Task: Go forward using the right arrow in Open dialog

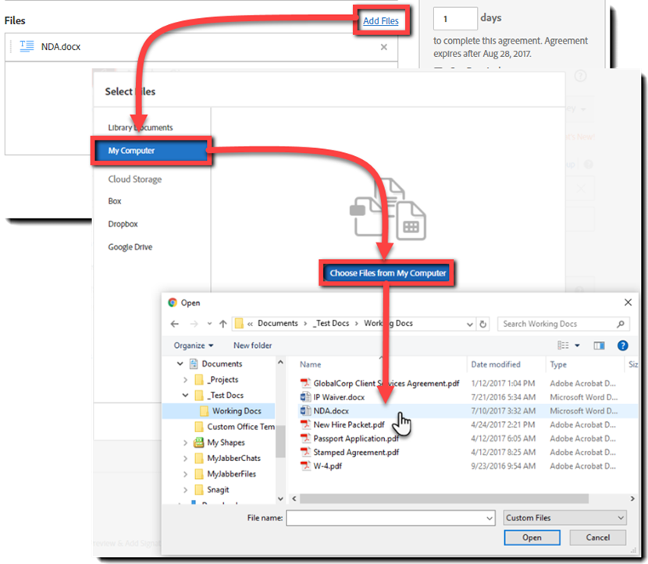Action: pyautogui.click(x=194, y=324)
